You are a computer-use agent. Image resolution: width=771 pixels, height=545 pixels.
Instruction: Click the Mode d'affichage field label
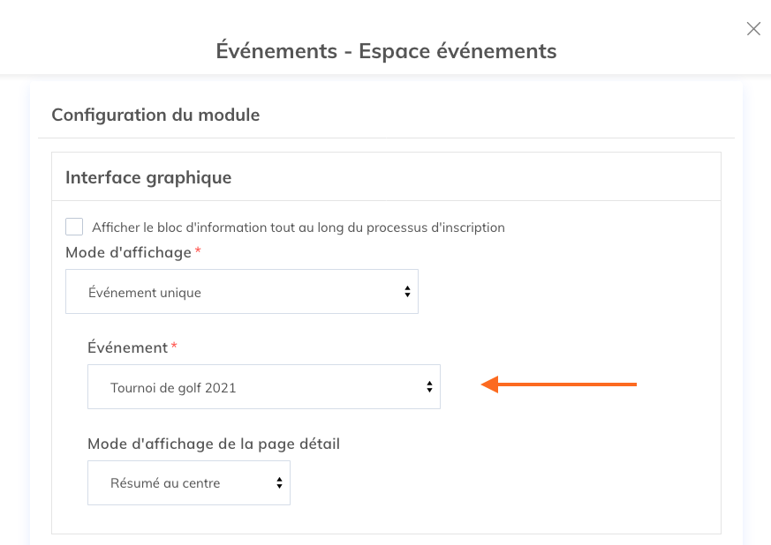(x=127, y=252)
